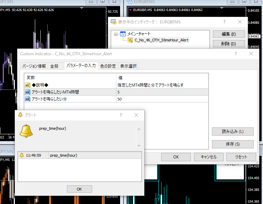Edit the MT4時間 value 5
The width and height of the screenshot is (263, 204).
(x=162, y=92)
